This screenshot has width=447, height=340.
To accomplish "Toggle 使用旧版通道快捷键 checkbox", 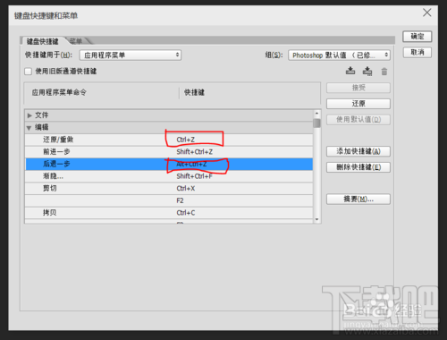I will (28, 72).
